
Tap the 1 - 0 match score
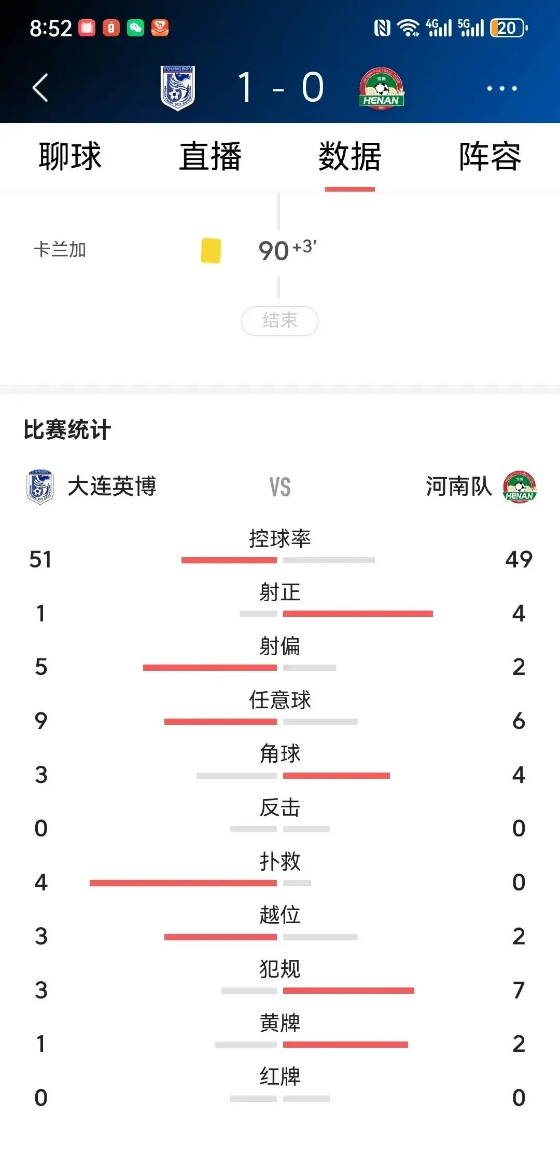point(281,88)
